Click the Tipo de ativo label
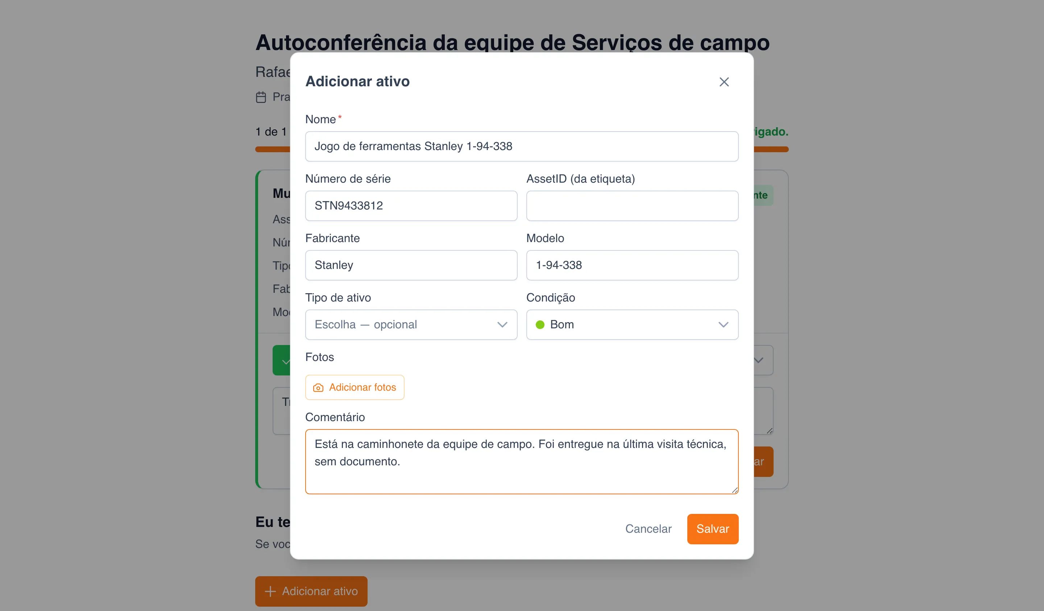Image resolution: width=1044 pixels, height=611 pixels. [338, 298]
